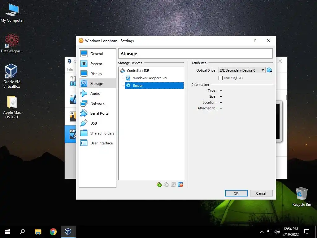Viewport: 317px width, 238px height.
Task: Click the add attachment icon
Action: (173, 184)
